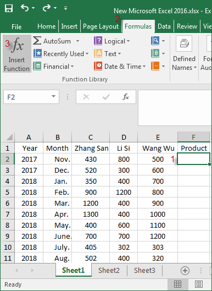Select the cell with value 405
This screenshot has height=291, width=212.
tap(91, 247)
